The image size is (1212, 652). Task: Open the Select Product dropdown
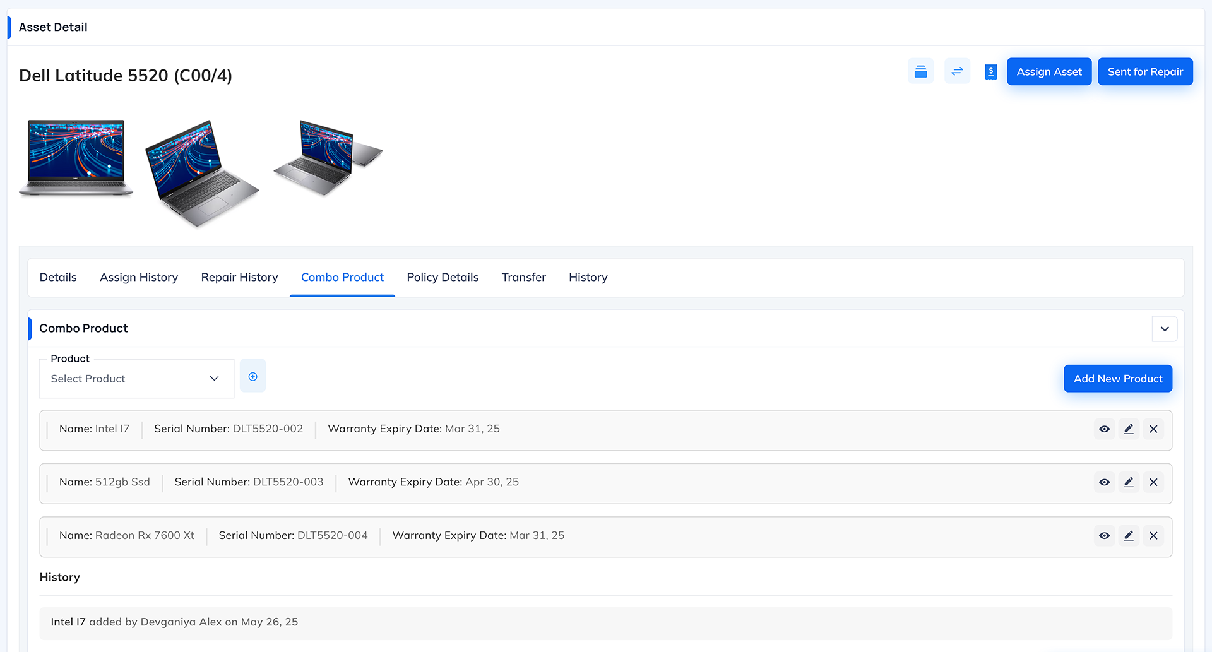click(x=136, y=379)
